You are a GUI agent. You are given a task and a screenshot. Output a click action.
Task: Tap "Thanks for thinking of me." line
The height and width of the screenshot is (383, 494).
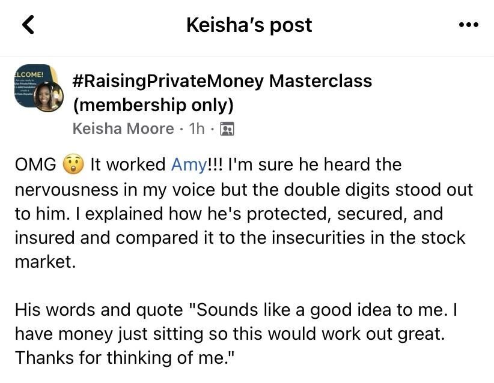(127, 358)
